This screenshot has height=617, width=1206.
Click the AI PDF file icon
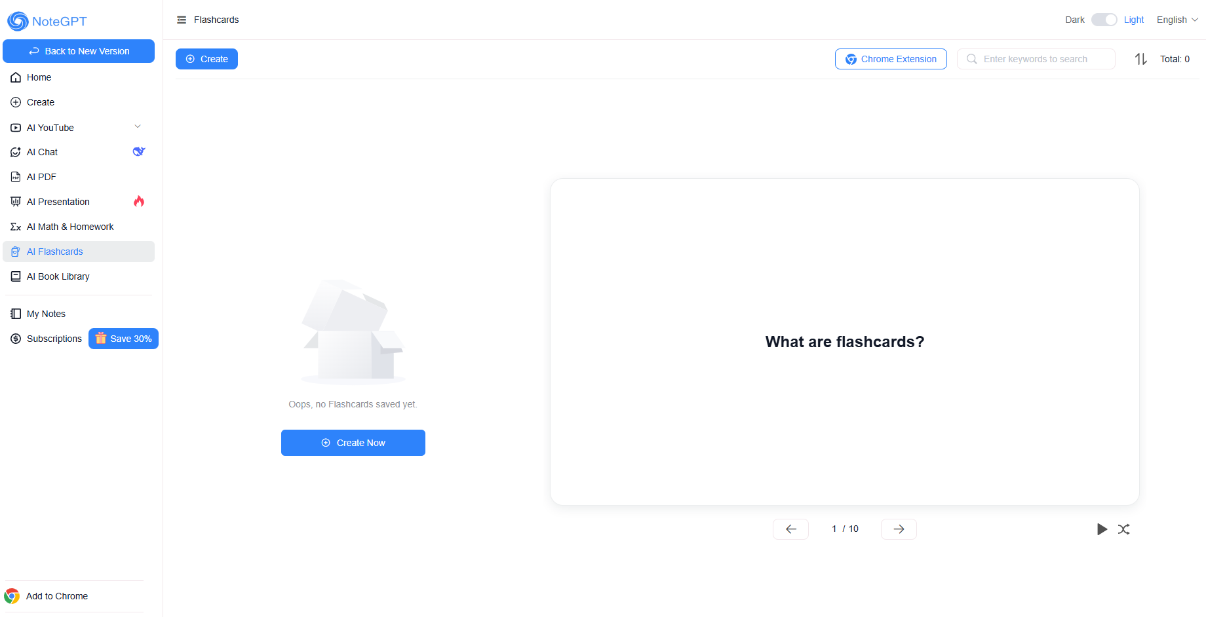tap(16, 177)
